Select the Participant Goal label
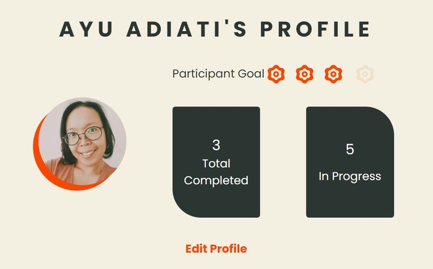The height and width of the screenshot is (269, 433). click(218, 73)
